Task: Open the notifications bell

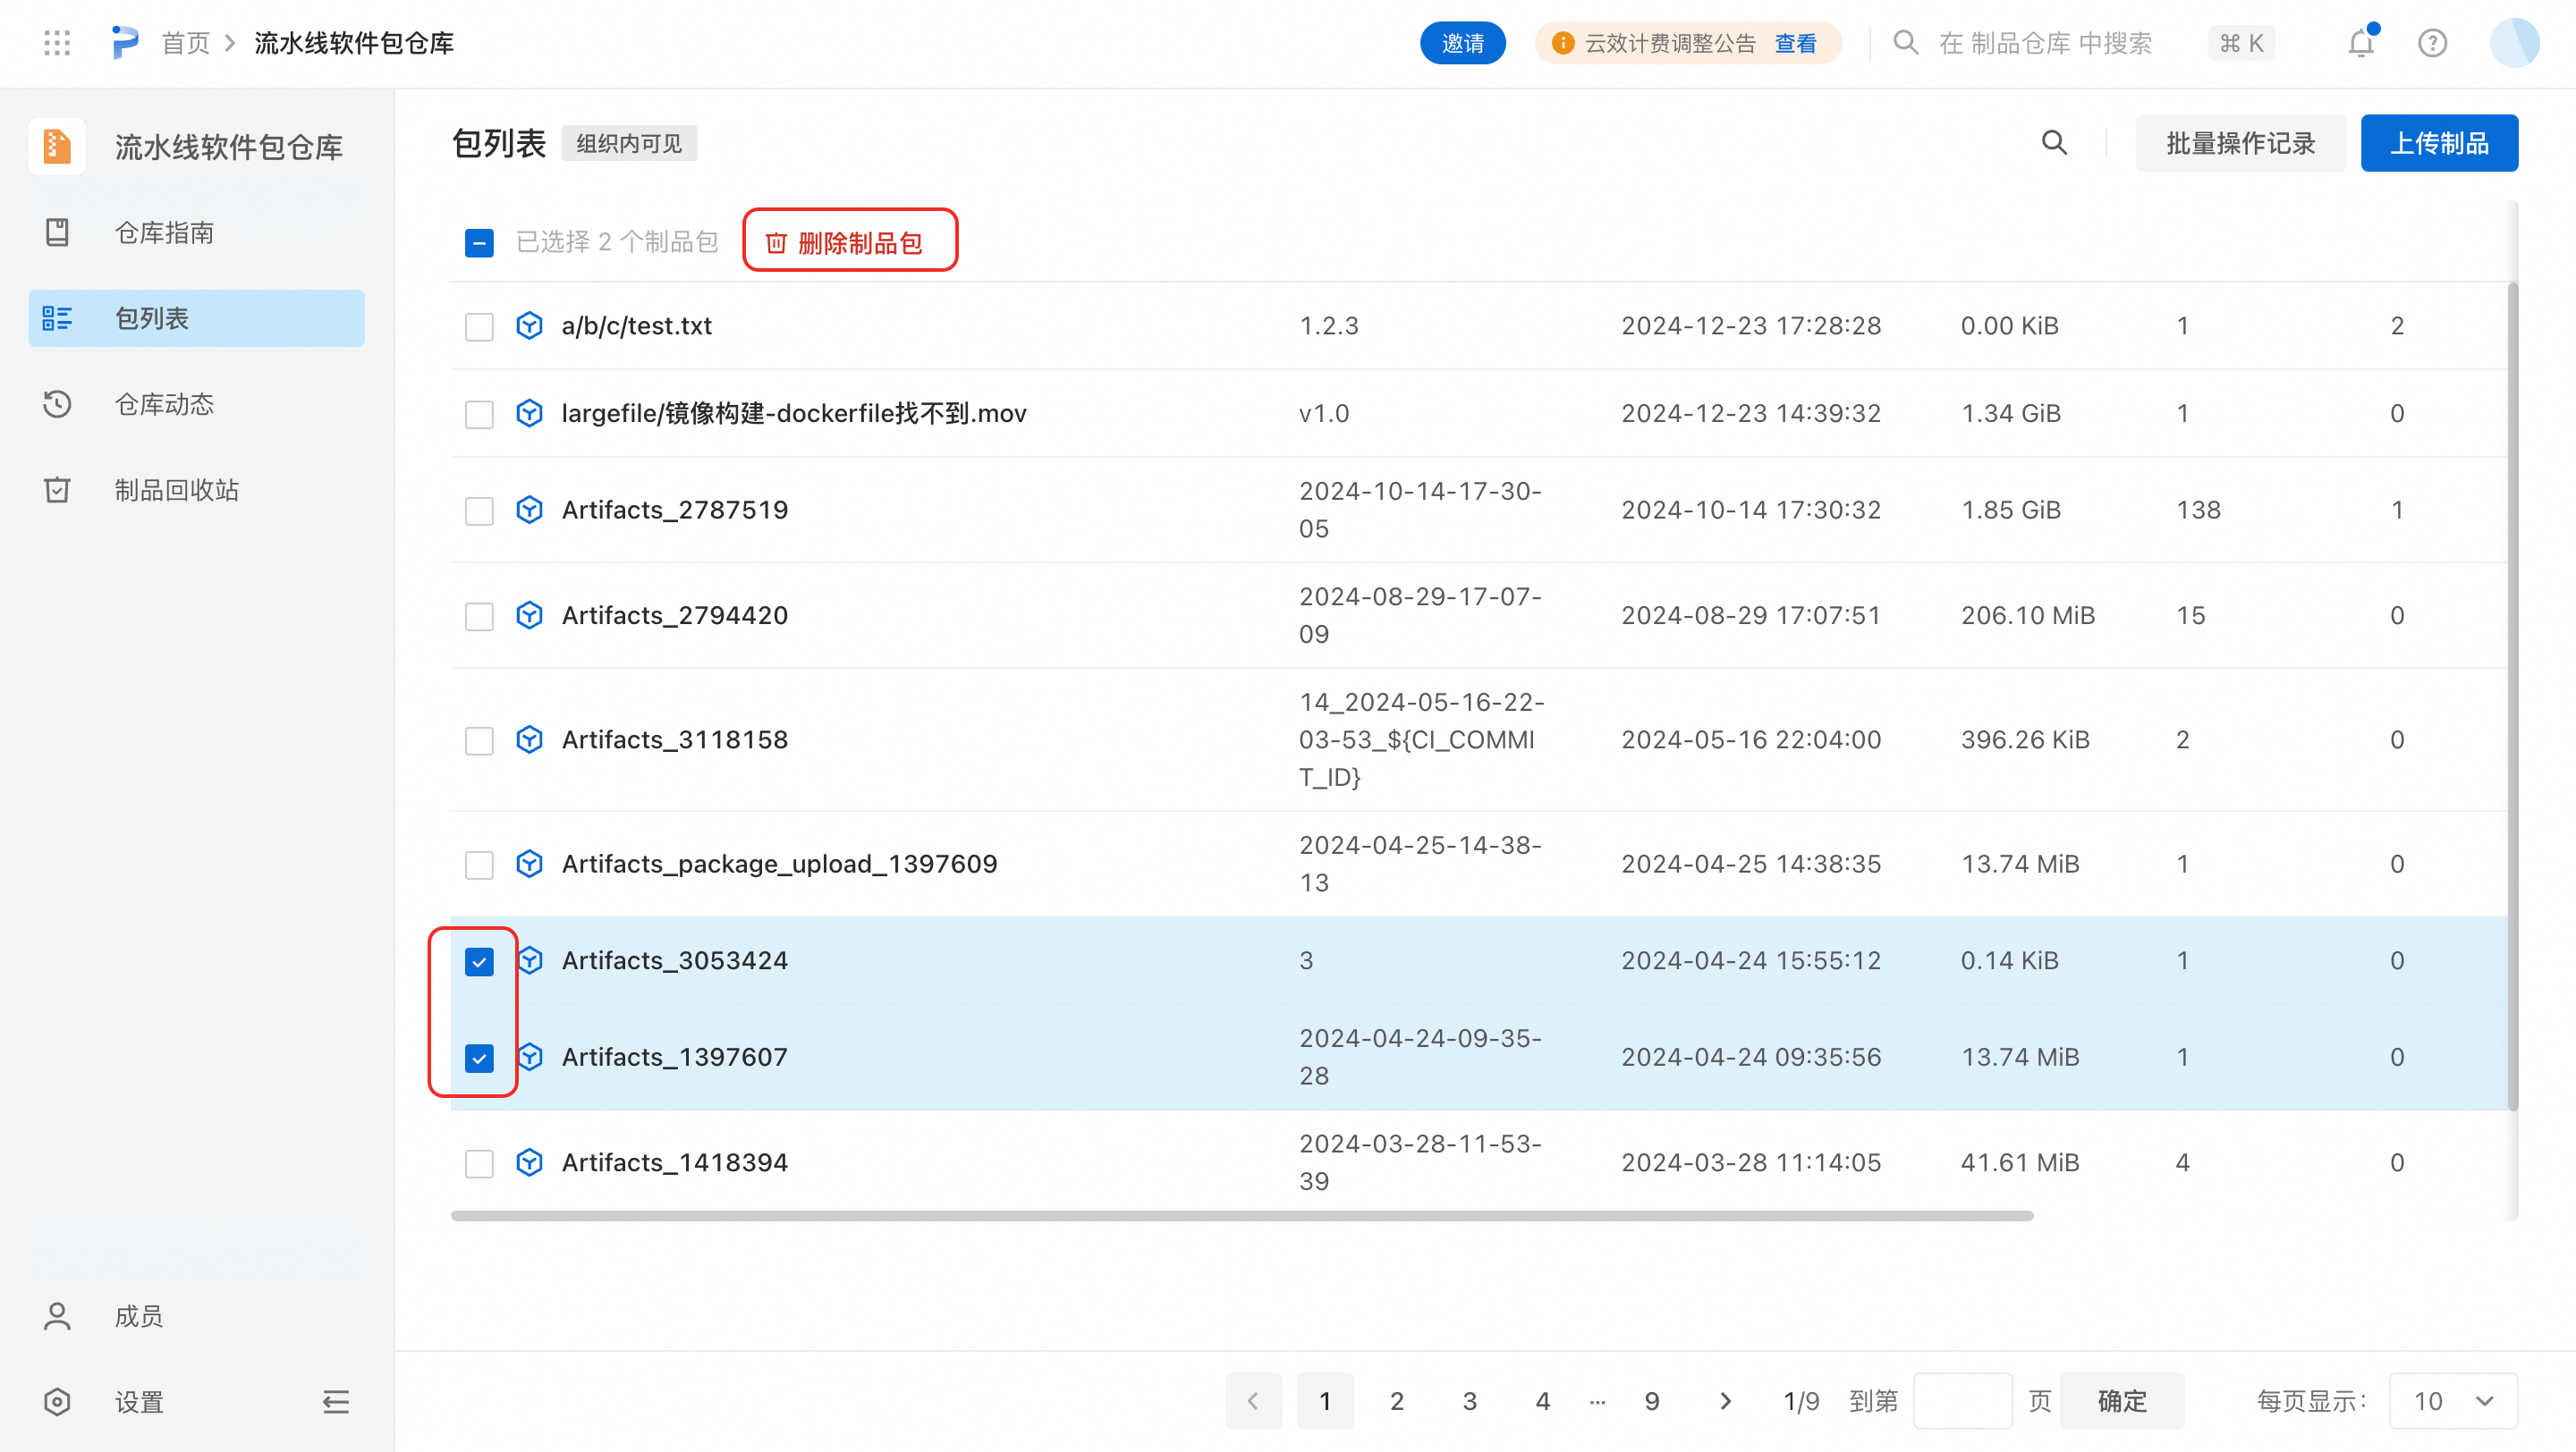Action: point(2362,43)
